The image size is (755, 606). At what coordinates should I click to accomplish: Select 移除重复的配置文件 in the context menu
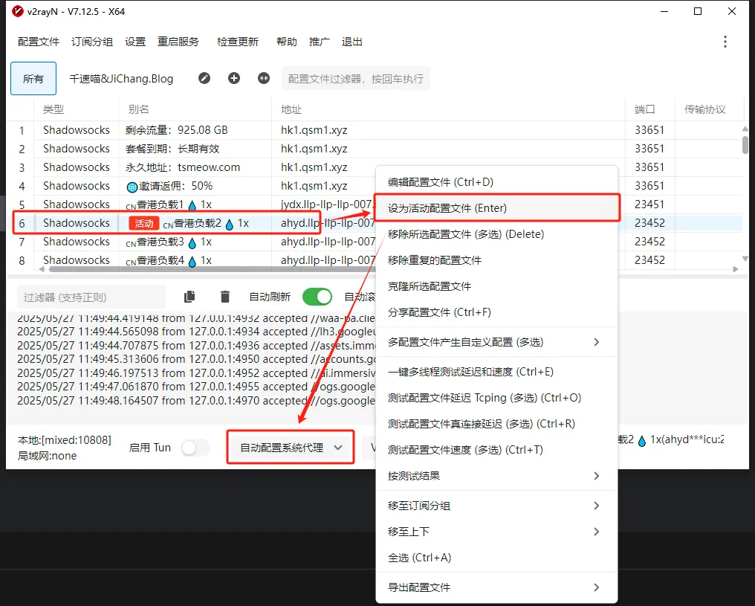click(496, 260)
